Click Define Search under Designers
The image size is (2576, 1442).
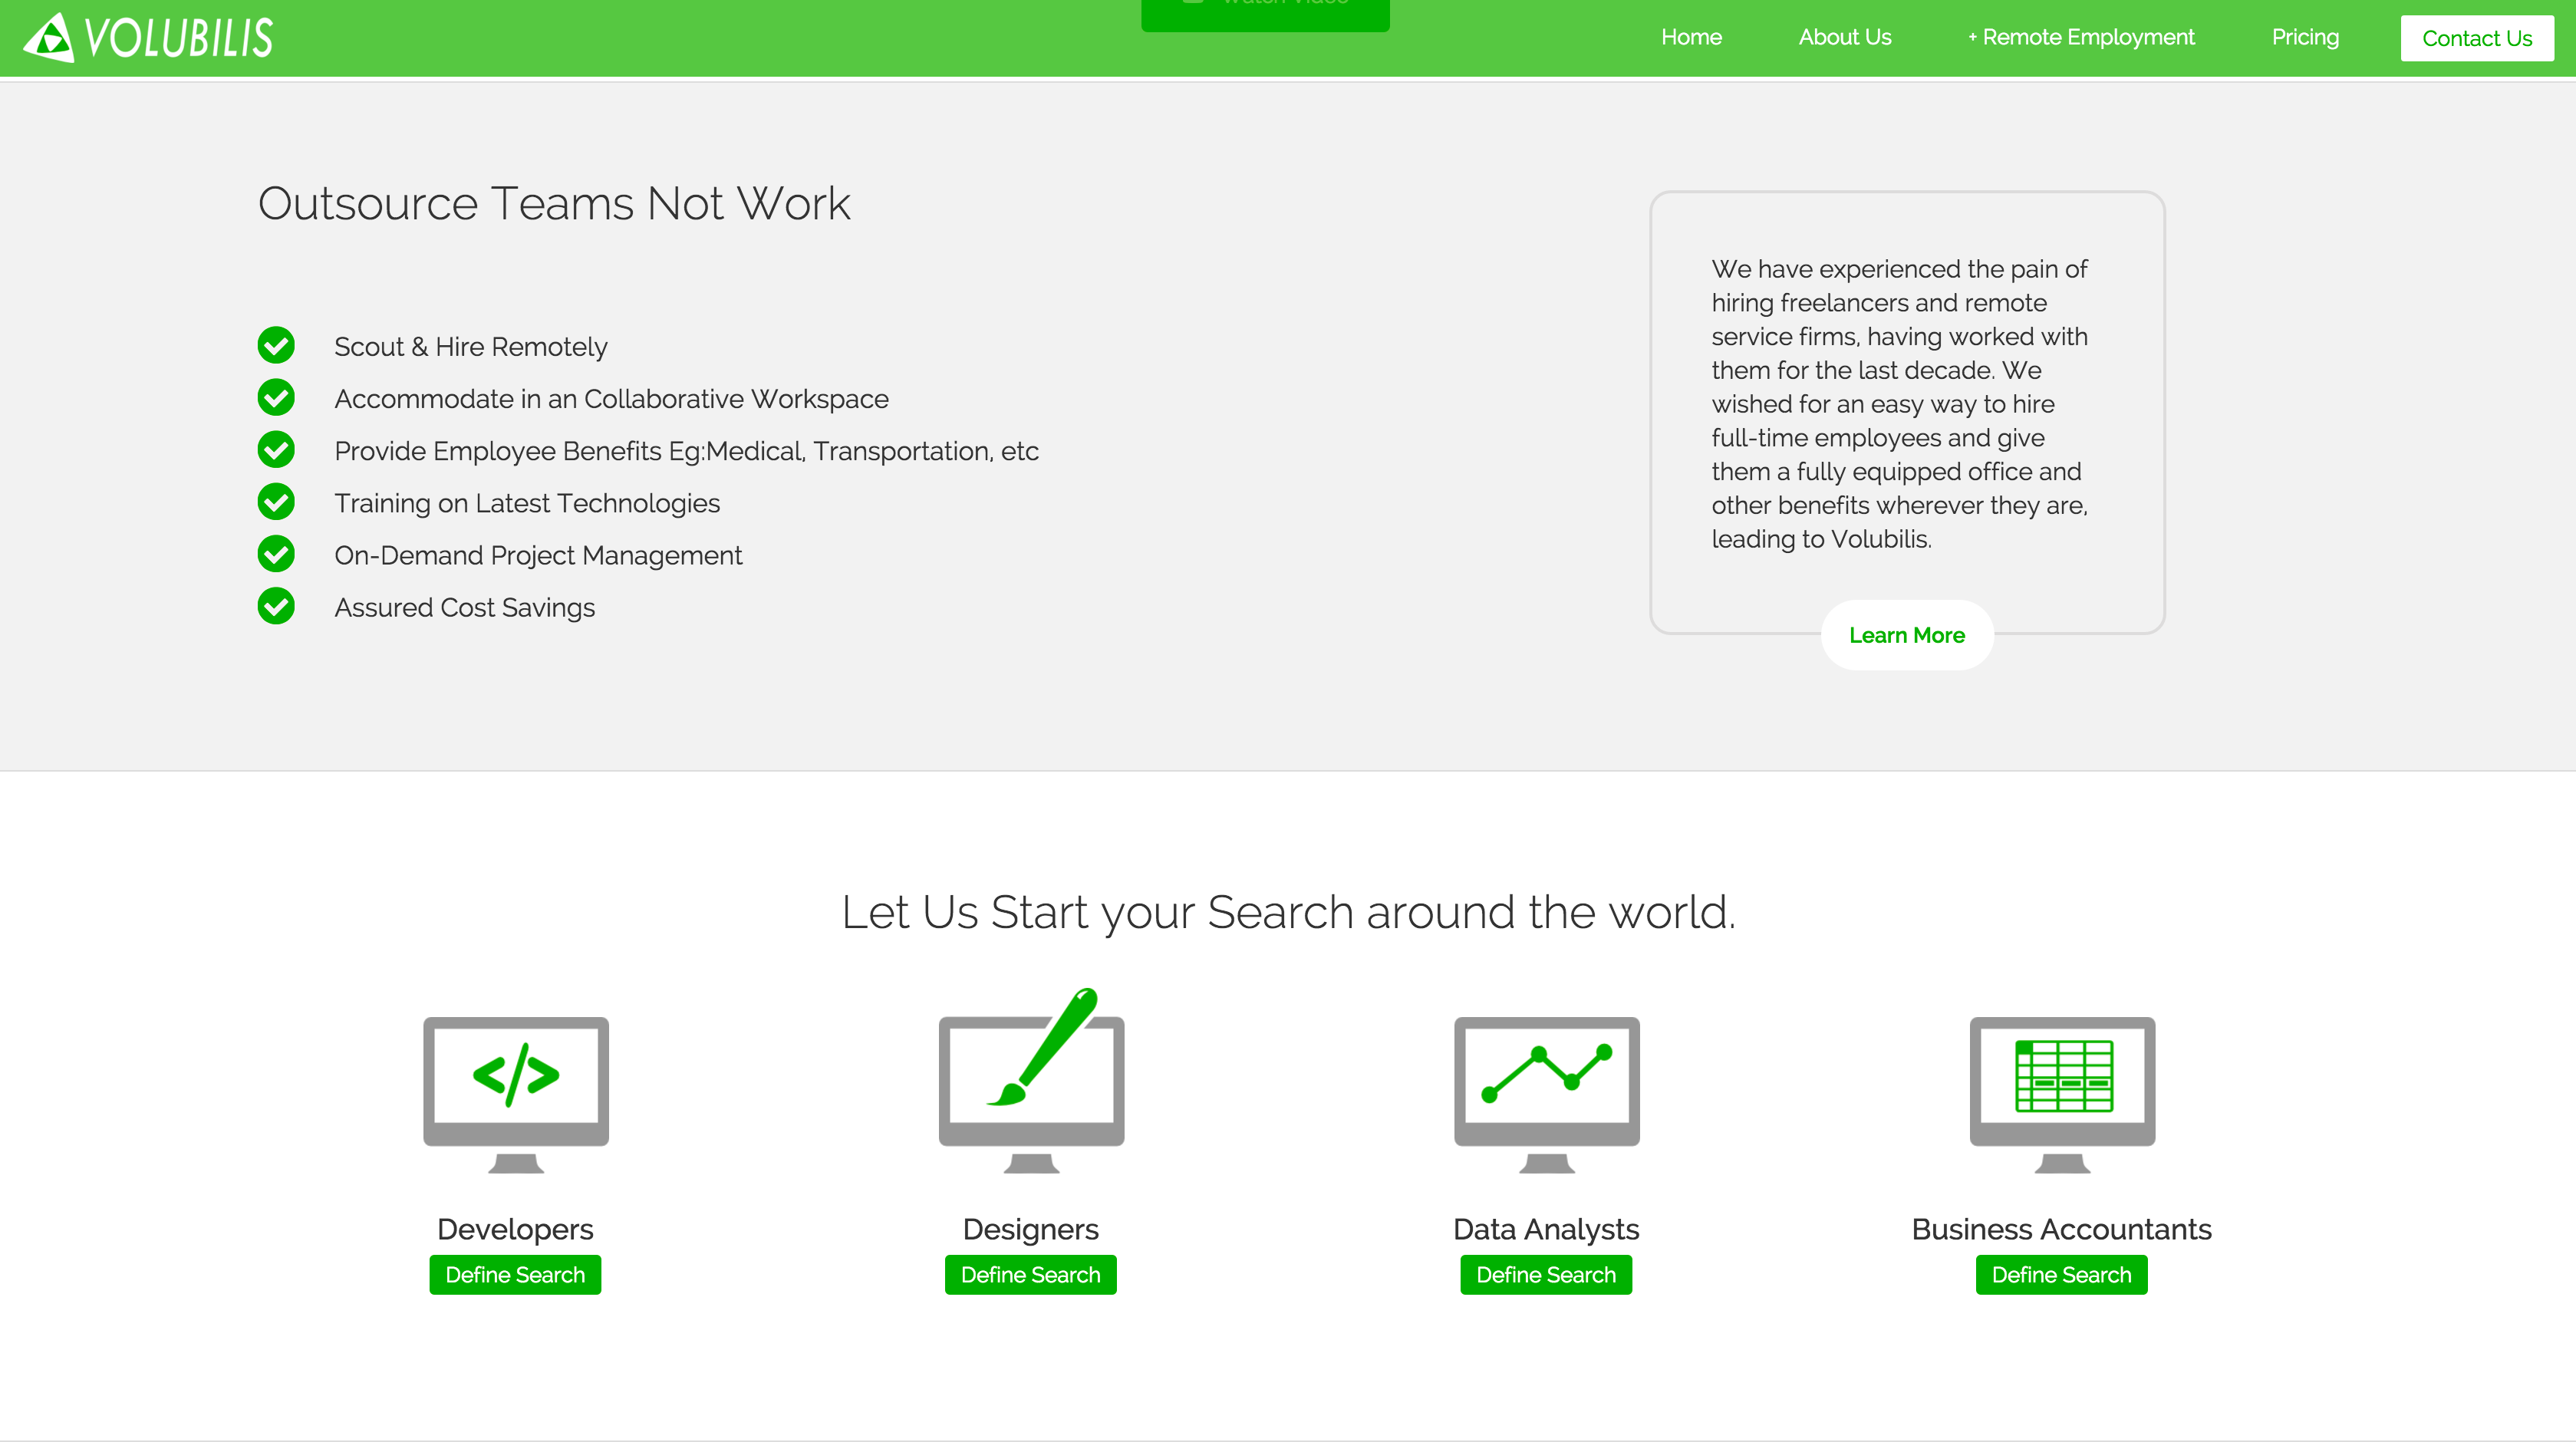pos(1030,1274)
